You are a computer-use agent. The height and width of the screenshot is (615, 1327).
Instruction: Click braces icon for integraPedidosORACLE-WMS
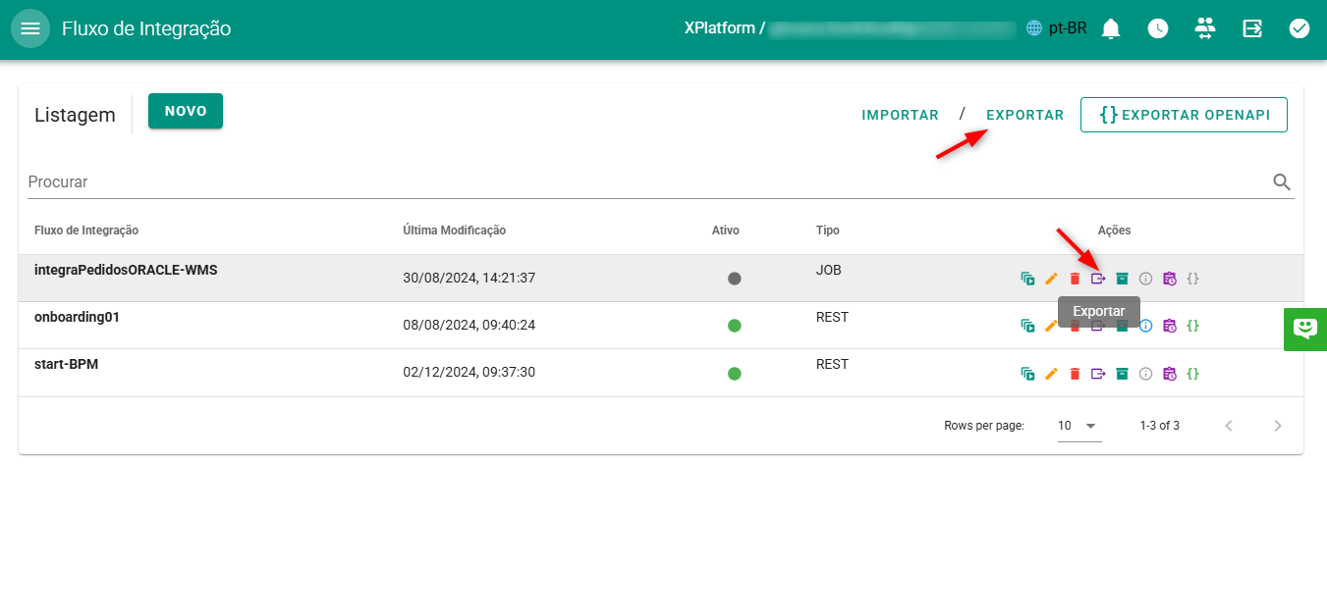[1192, 279]
